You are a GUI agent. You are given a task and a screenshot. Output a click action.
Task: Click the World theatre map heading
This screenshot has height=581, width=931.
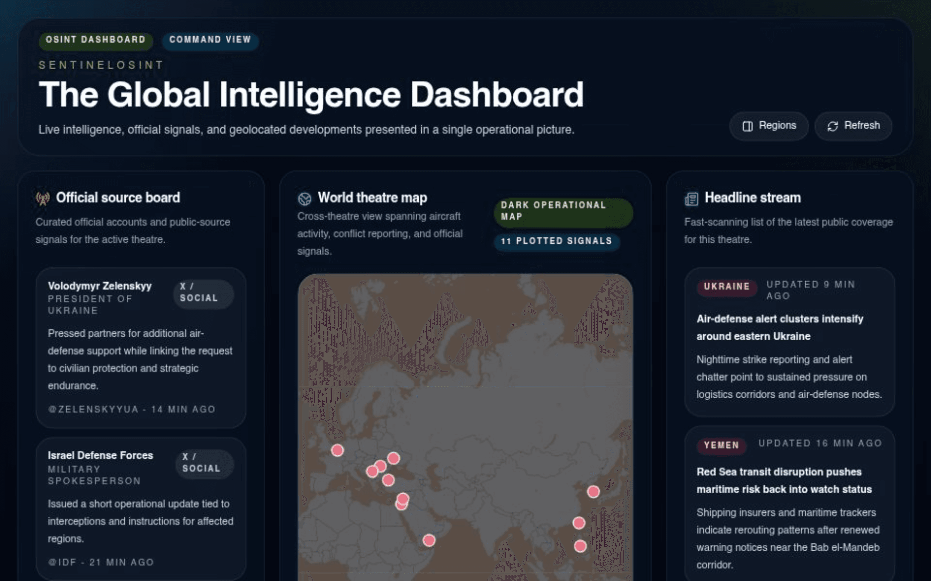click(372, 198)
